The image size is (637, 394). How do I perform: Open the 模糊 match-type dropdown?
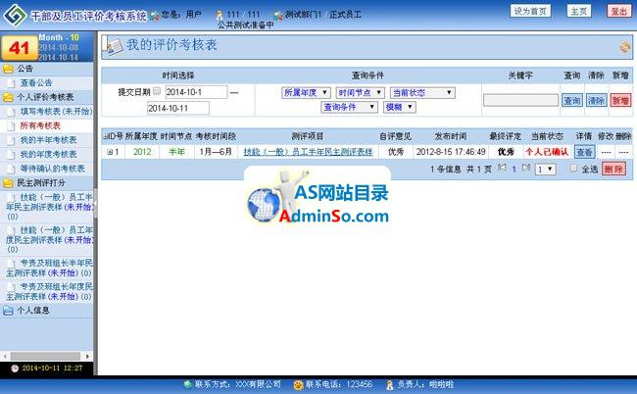tap(399, 107)
